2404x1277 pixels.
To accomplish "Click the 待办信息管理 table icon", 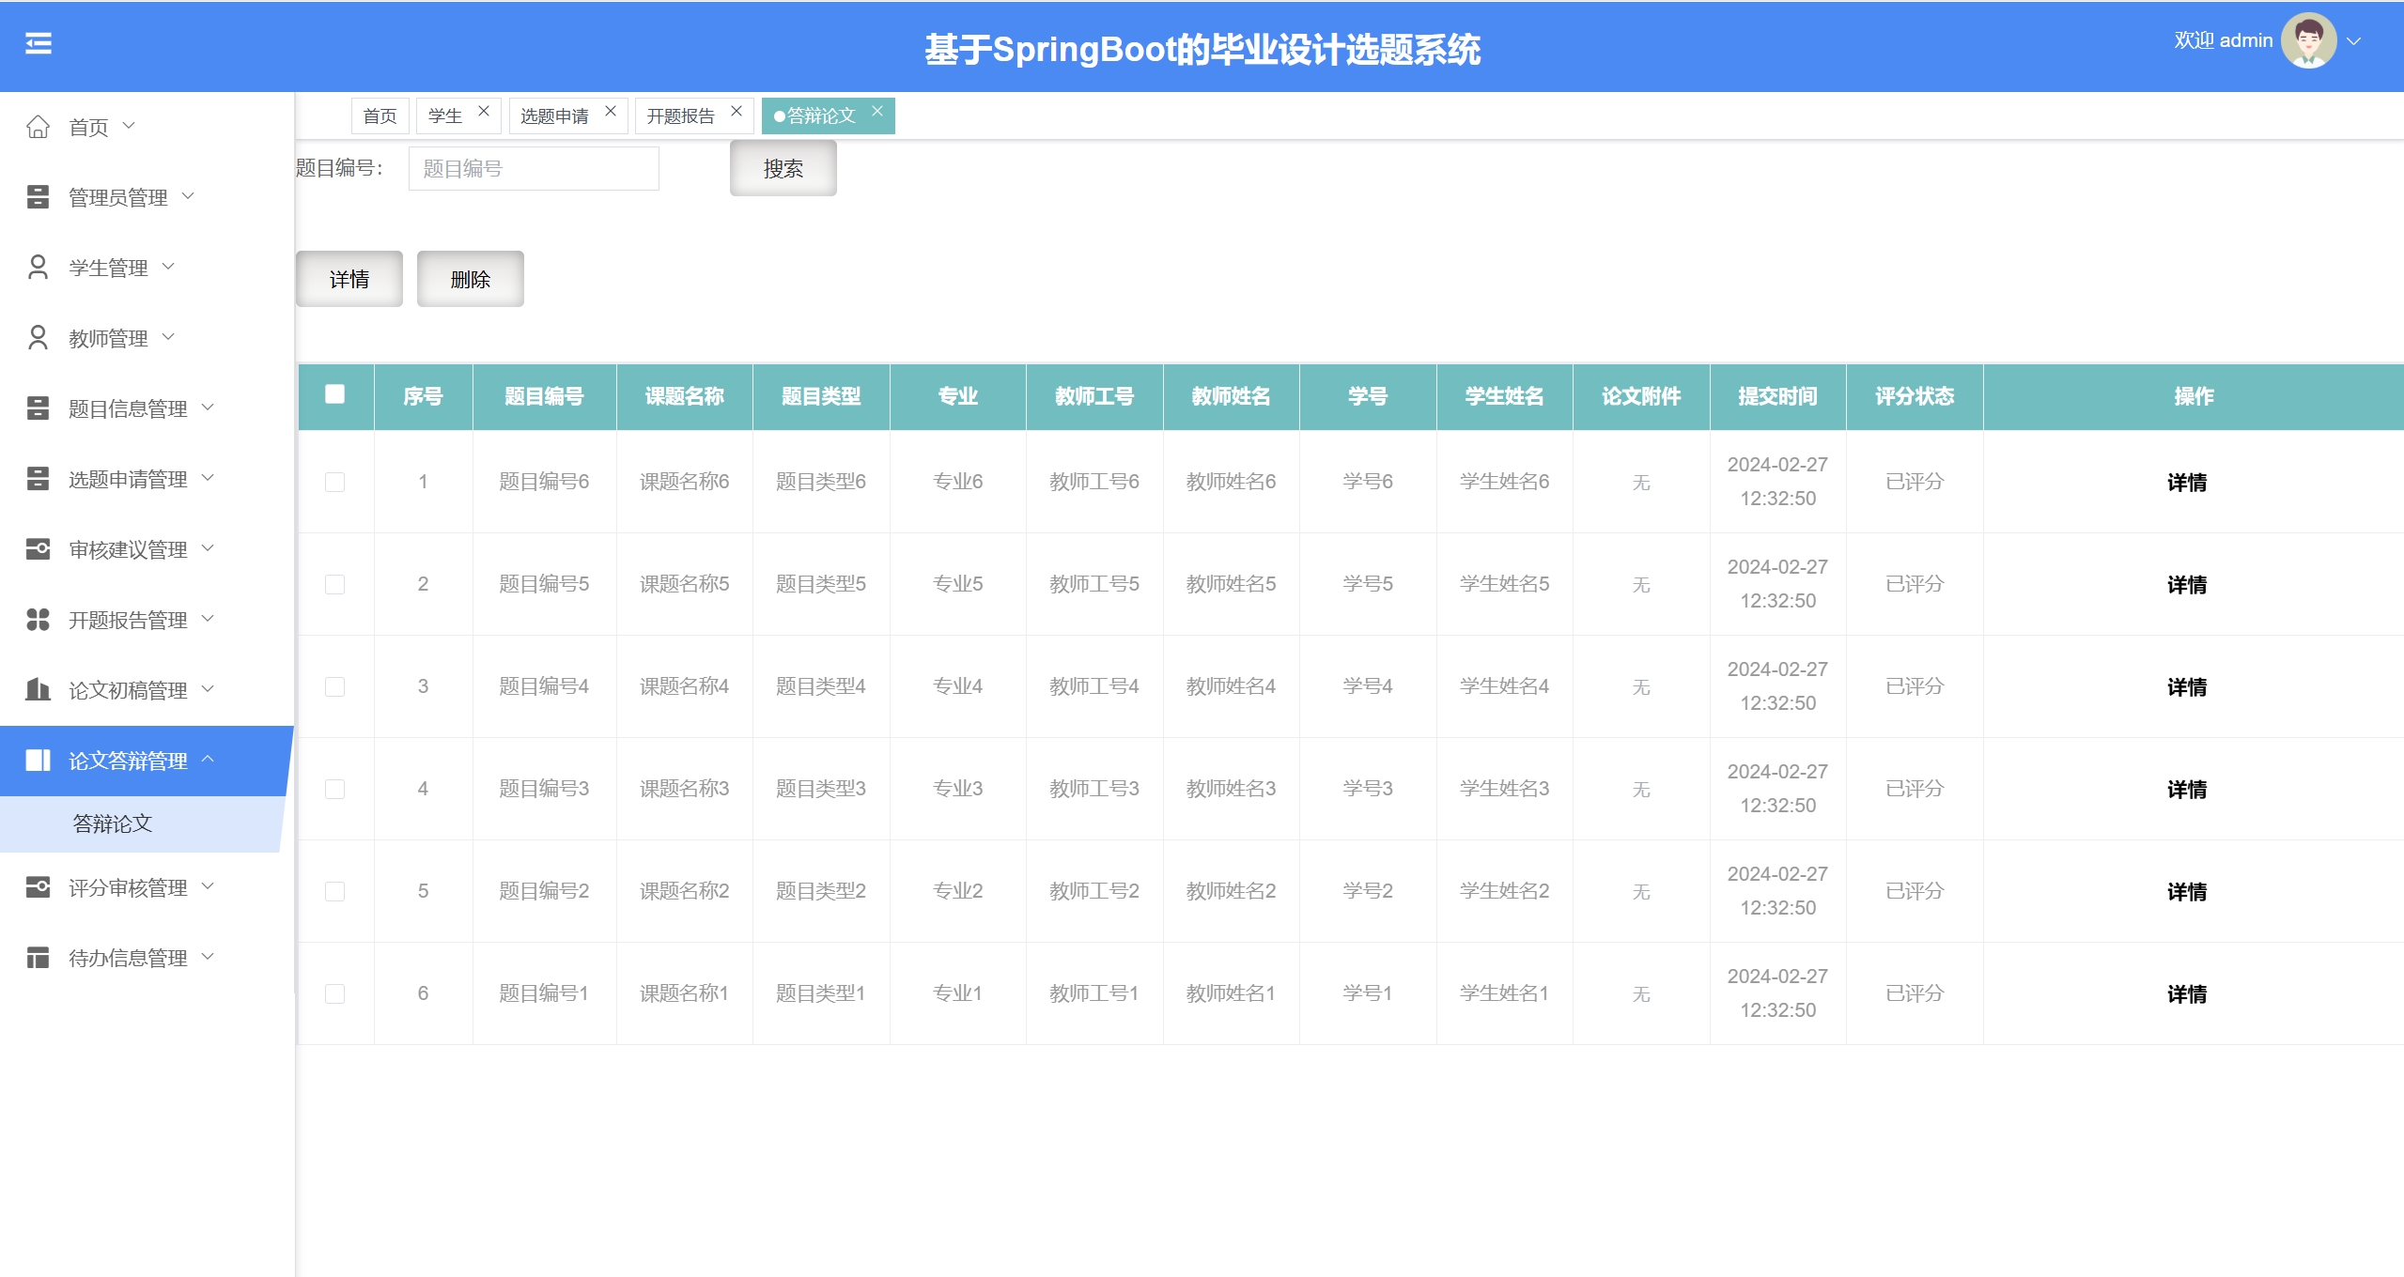I will click(38, 958).
